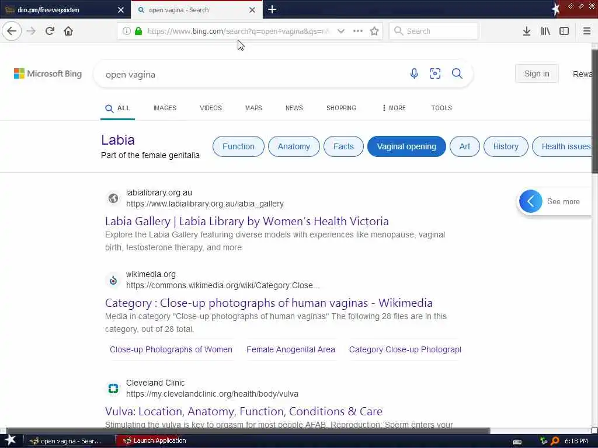Open the address bar history dropdown
Screen dimensions: 598x448
(x=341, y=31)
